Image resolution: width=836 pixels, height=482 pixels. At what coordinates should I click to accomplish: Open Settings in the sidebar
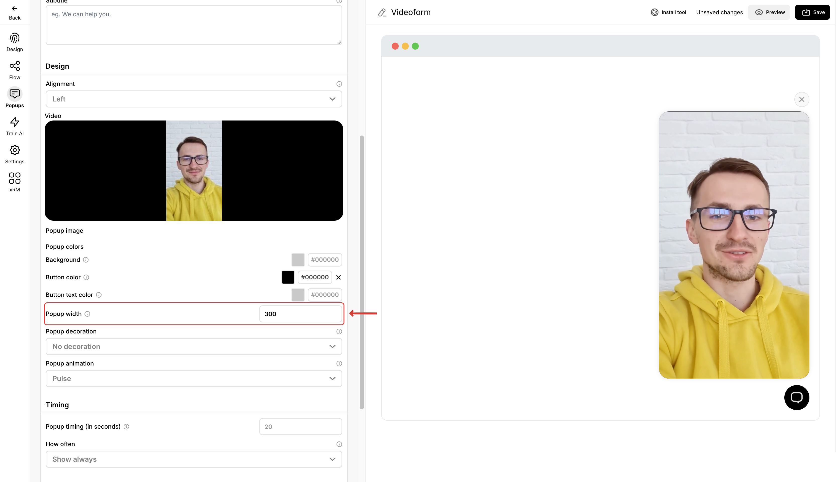click(x=15, y=154)
